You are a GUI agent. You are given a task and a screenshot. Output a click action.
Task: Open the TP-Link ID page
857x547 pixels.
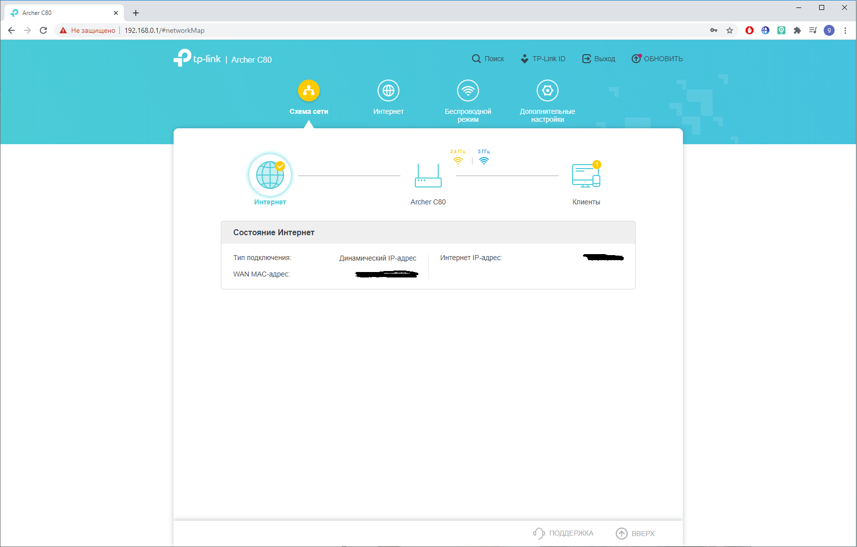click(543, 59)
